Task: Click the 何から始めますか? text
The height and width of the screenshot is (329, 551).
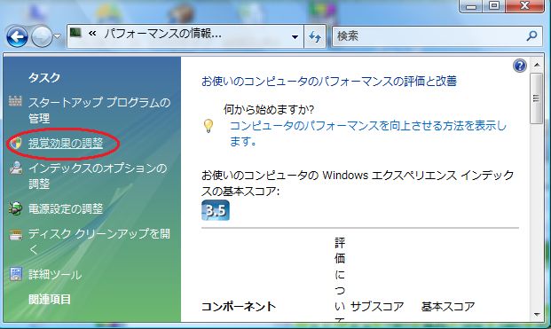Action: [269, 110]
